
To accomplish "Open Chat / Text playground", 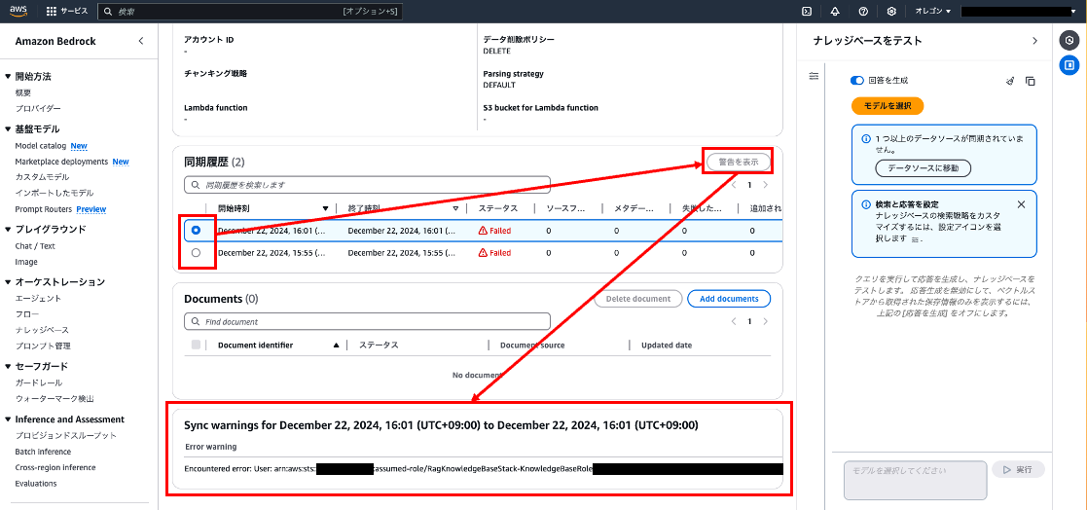I will [x=35, y=246].
